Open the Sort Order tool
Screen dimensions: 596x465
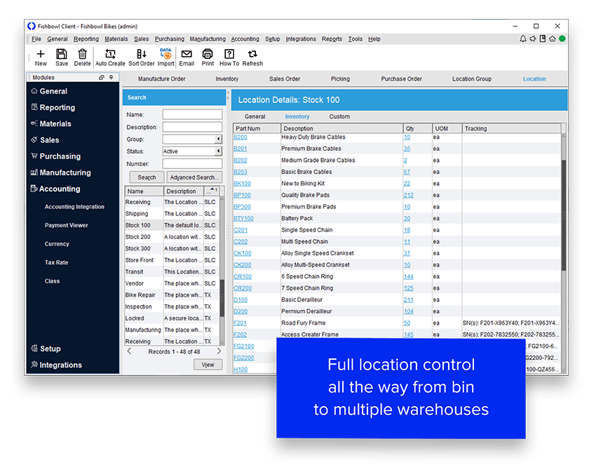click(x=142, y=58)
